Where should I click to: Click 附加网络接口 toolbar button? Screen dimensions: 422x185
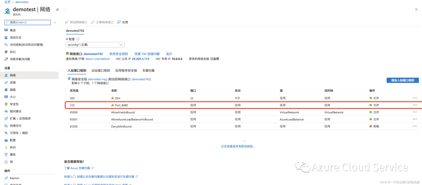pos(76,22)
